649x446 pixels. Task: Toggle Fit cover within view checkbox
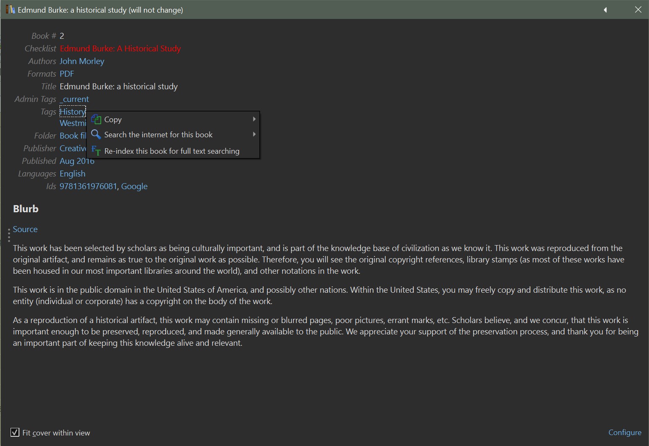15,433
